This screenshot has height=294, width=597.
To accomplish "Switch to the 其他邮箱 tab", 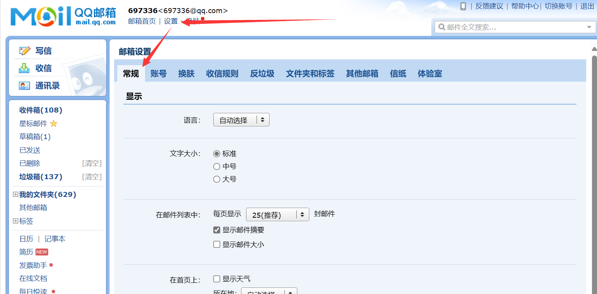I will 362,74.
